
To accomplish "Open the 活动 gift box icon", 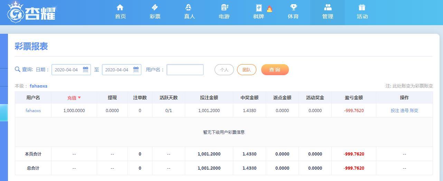I will tap(362, 7).
